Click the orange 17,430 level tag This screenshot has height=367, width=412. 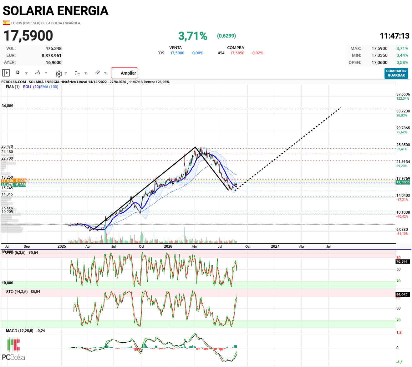[13, 181]
